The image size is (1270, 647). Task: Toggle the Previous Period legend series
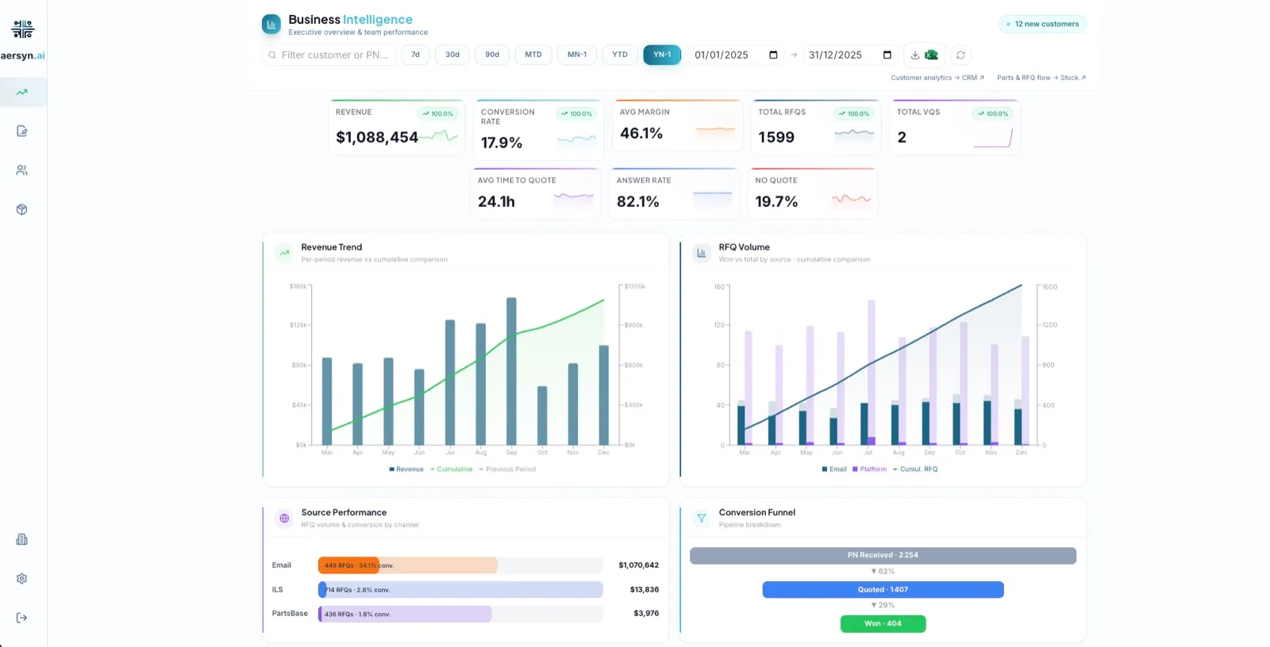click(507, 469)
